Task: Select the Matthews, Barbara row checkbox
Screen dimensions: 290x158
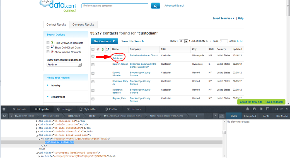Action: click(93, 90)
